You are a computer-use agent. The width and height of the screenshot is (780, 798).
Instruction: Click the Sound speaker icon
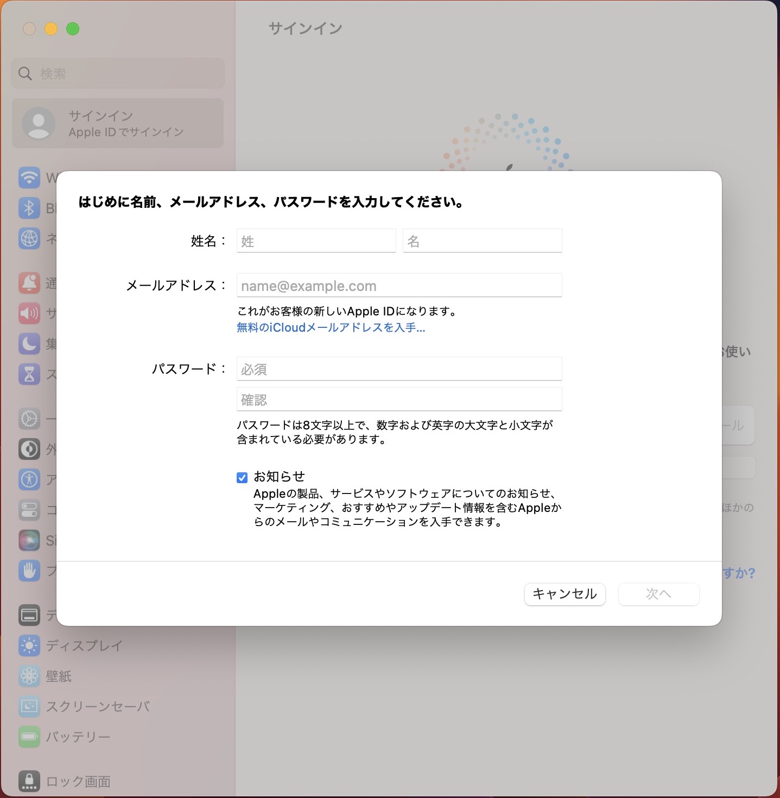tap(29, 313)
